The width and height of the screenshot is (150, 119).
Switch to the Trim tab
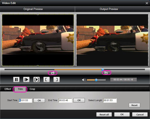[20, 89]
